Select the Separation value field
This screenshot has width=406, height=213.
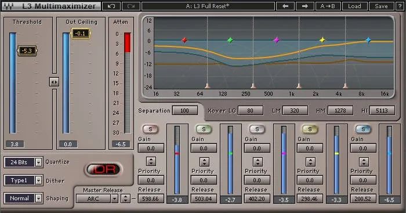point(185,111)
